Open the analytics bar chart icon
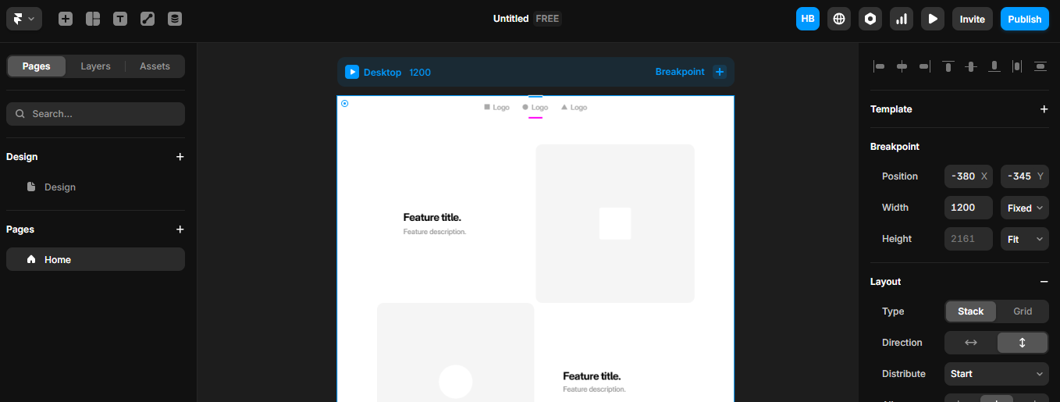Image resolution: width=1060 pixels, height=402 pixels. (x=902, y=19)
